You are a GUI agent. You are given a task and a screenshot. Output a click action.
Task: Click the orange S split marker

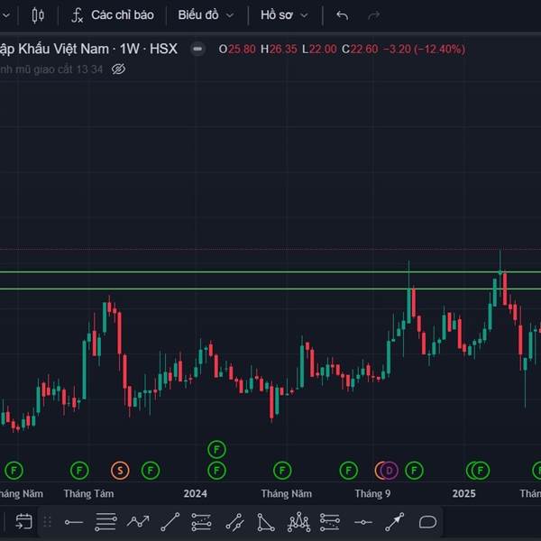120,471
